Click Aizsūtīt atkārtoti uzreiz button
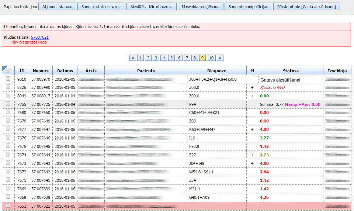Image resolution: width=354 pixels, height=211 pixels. (x=151, y=7)
